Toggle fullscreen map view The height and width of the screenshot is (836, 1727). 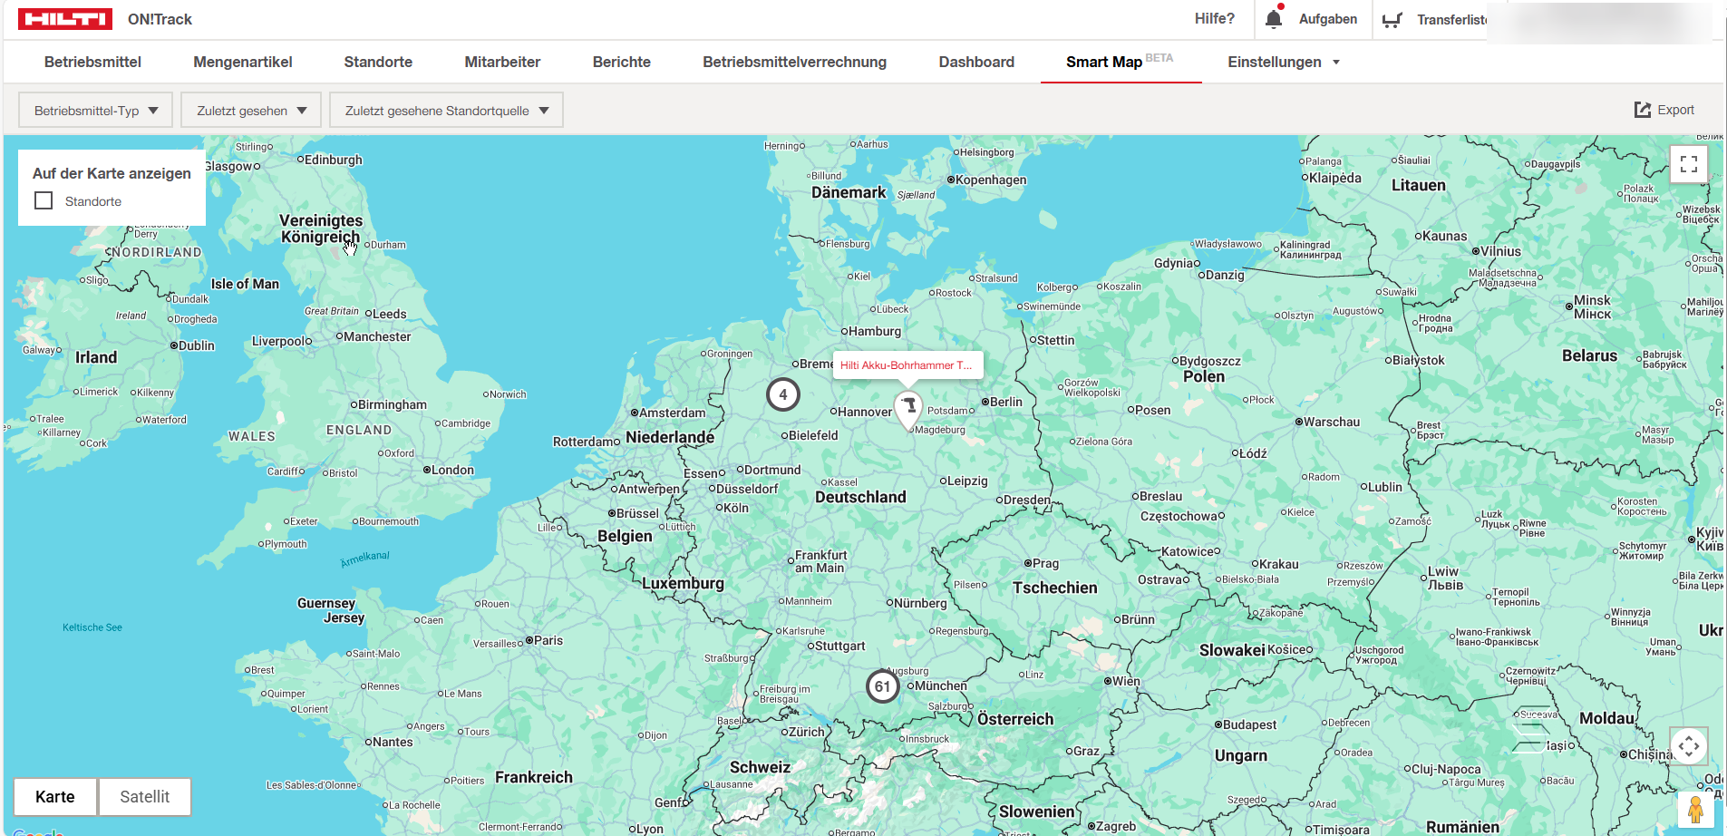coord(1688,164)
